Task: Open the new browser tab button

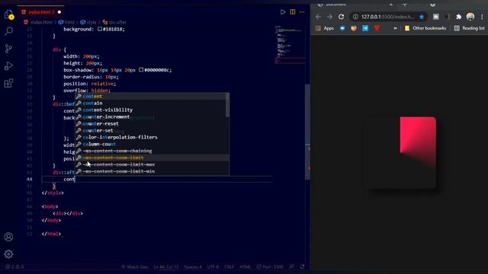Action: click(405, 5)
